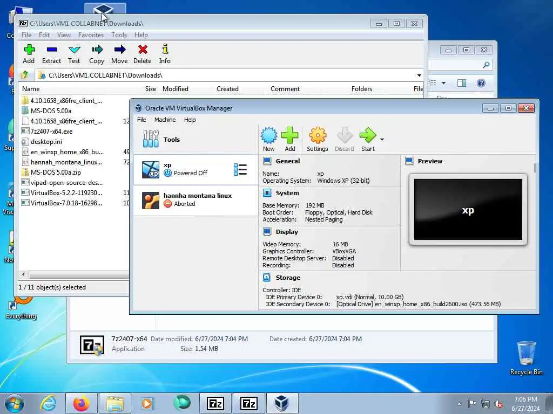Click the 7-Zip horizontal scrollbar left arrow

click(x=23, y=274)
